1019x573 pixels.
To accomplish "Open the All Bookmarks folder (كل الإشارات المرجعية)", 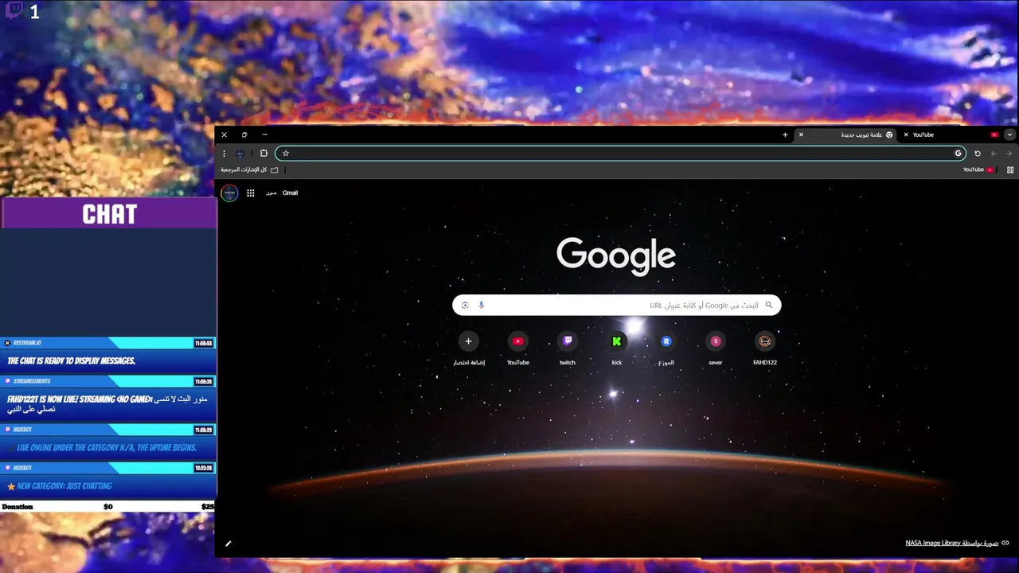I will 249,170.
